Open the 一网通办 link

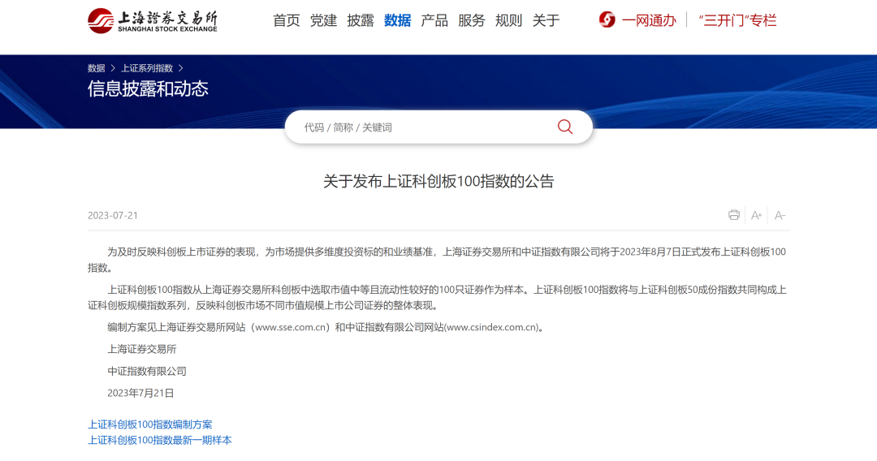coord(649,20)
